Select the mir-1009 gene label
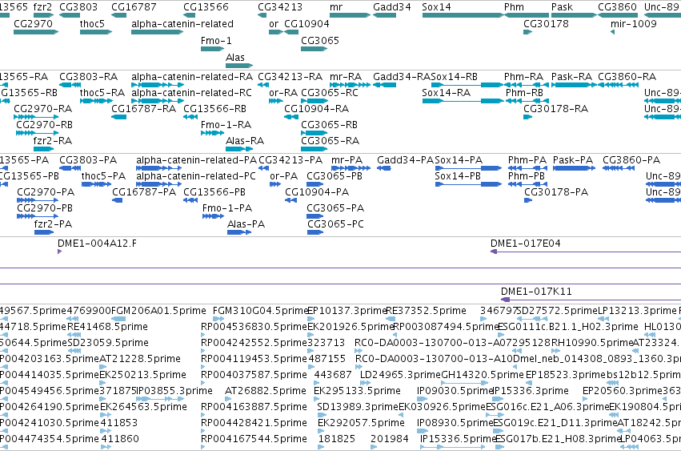This screenshot has width=681, height=451. (x=634, y=24)
